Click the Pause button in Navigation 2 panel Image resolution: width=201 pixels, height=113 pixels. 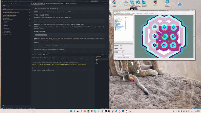point(123,54)
